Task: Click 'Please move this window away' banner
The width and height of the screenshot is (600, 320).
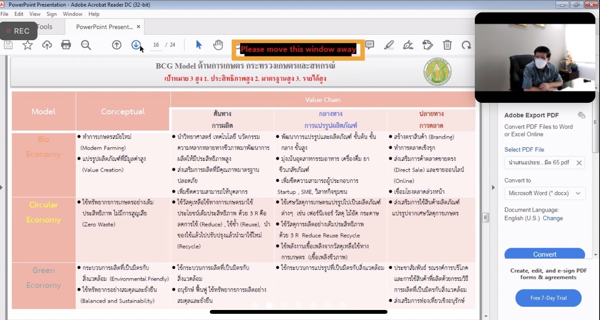Action: point(298,49)
